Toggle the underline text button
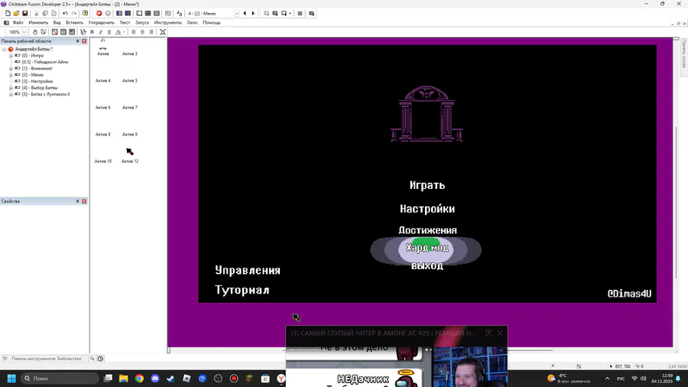The width and height of the screenshot is (688, 387). (x=109, y=32)
